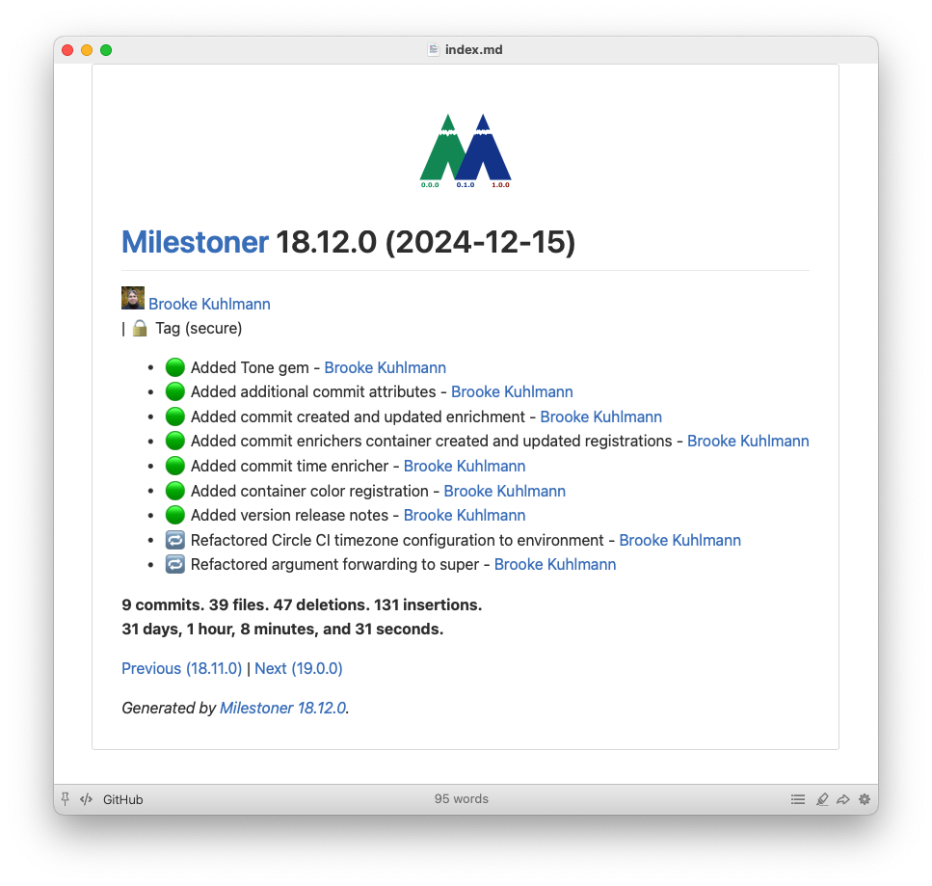
Task: Click 'Refactored argument forwarding to super' text
Action: click(334, 564)
